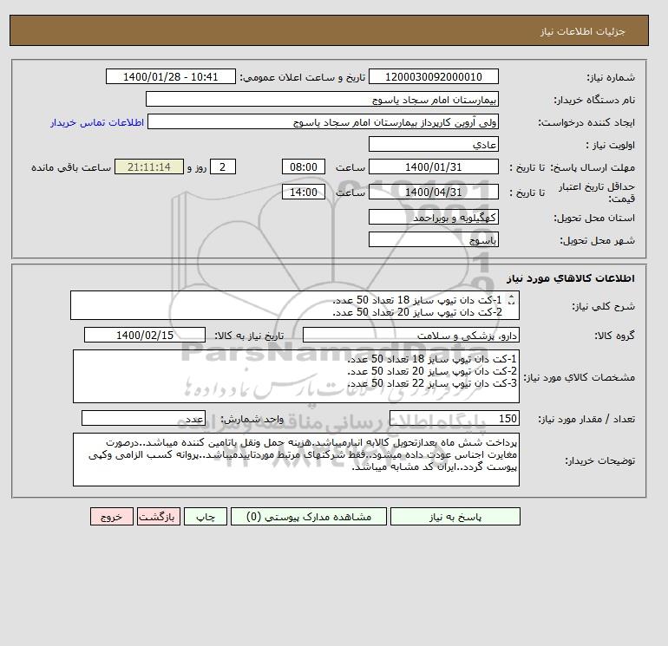Image resolution: width=668 pixels, height=646 pixels.
Task: Click the توضیحات خریدار text area
Action: point(296,460)
